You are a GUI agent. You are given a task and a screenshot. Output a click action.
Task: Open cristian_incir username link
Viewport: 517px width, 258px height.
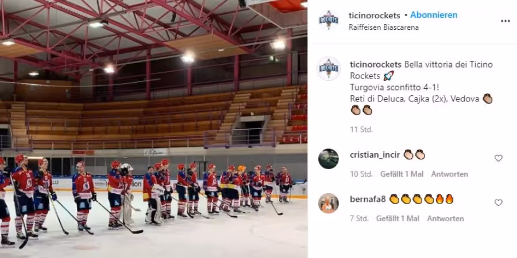click(x=375, y=155)
